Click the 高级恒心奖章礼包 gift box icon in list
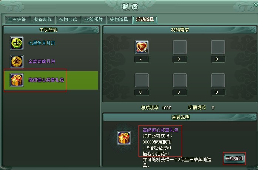This screenshot has height=170, width=258. [16, 80]
